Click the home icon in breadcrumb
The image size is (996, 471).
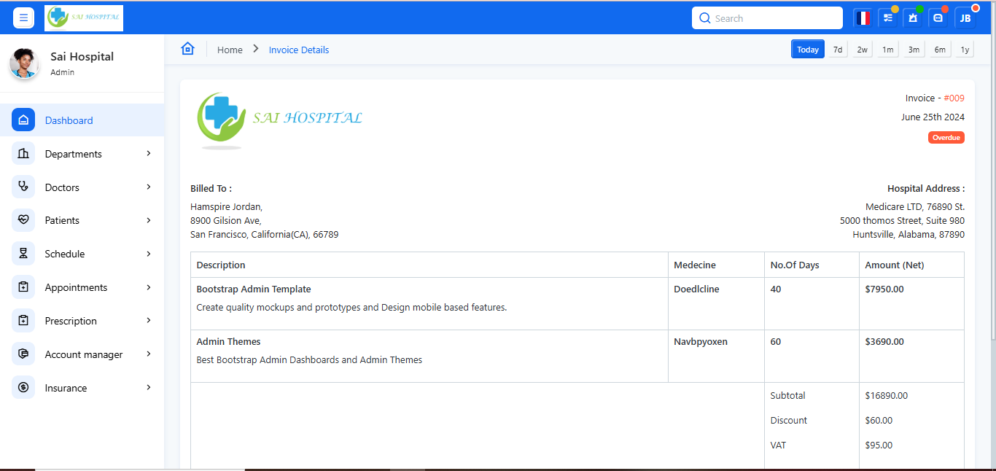click(x=187, y=49)
